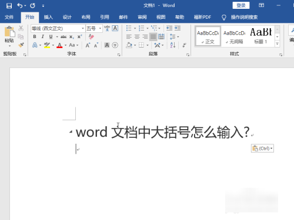Click the Grow Font icon
294x220 pixels.
(88, 45)
